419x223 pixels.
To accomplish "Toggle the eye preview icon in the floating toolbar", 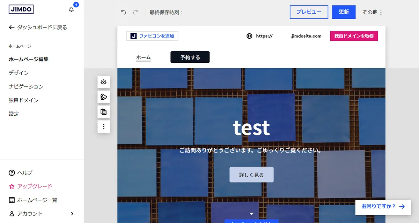I will coord(103,82).
